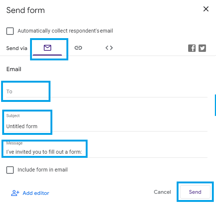Screen dimensions: 216x203
Task: Switch to the link sharing icon tab
Action: click(x=78, y=48)
